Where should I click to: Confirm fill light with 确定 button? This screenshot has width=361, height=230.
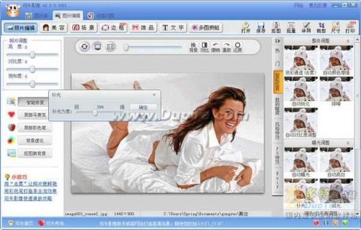click(143, 107)
